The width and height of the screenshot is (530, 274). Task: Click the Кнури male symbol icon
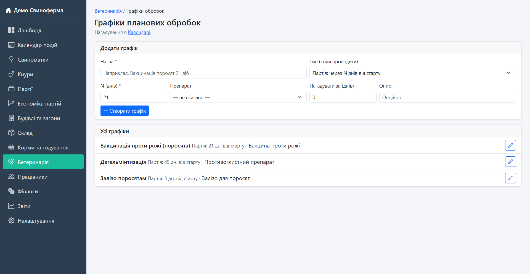[11, 74]
